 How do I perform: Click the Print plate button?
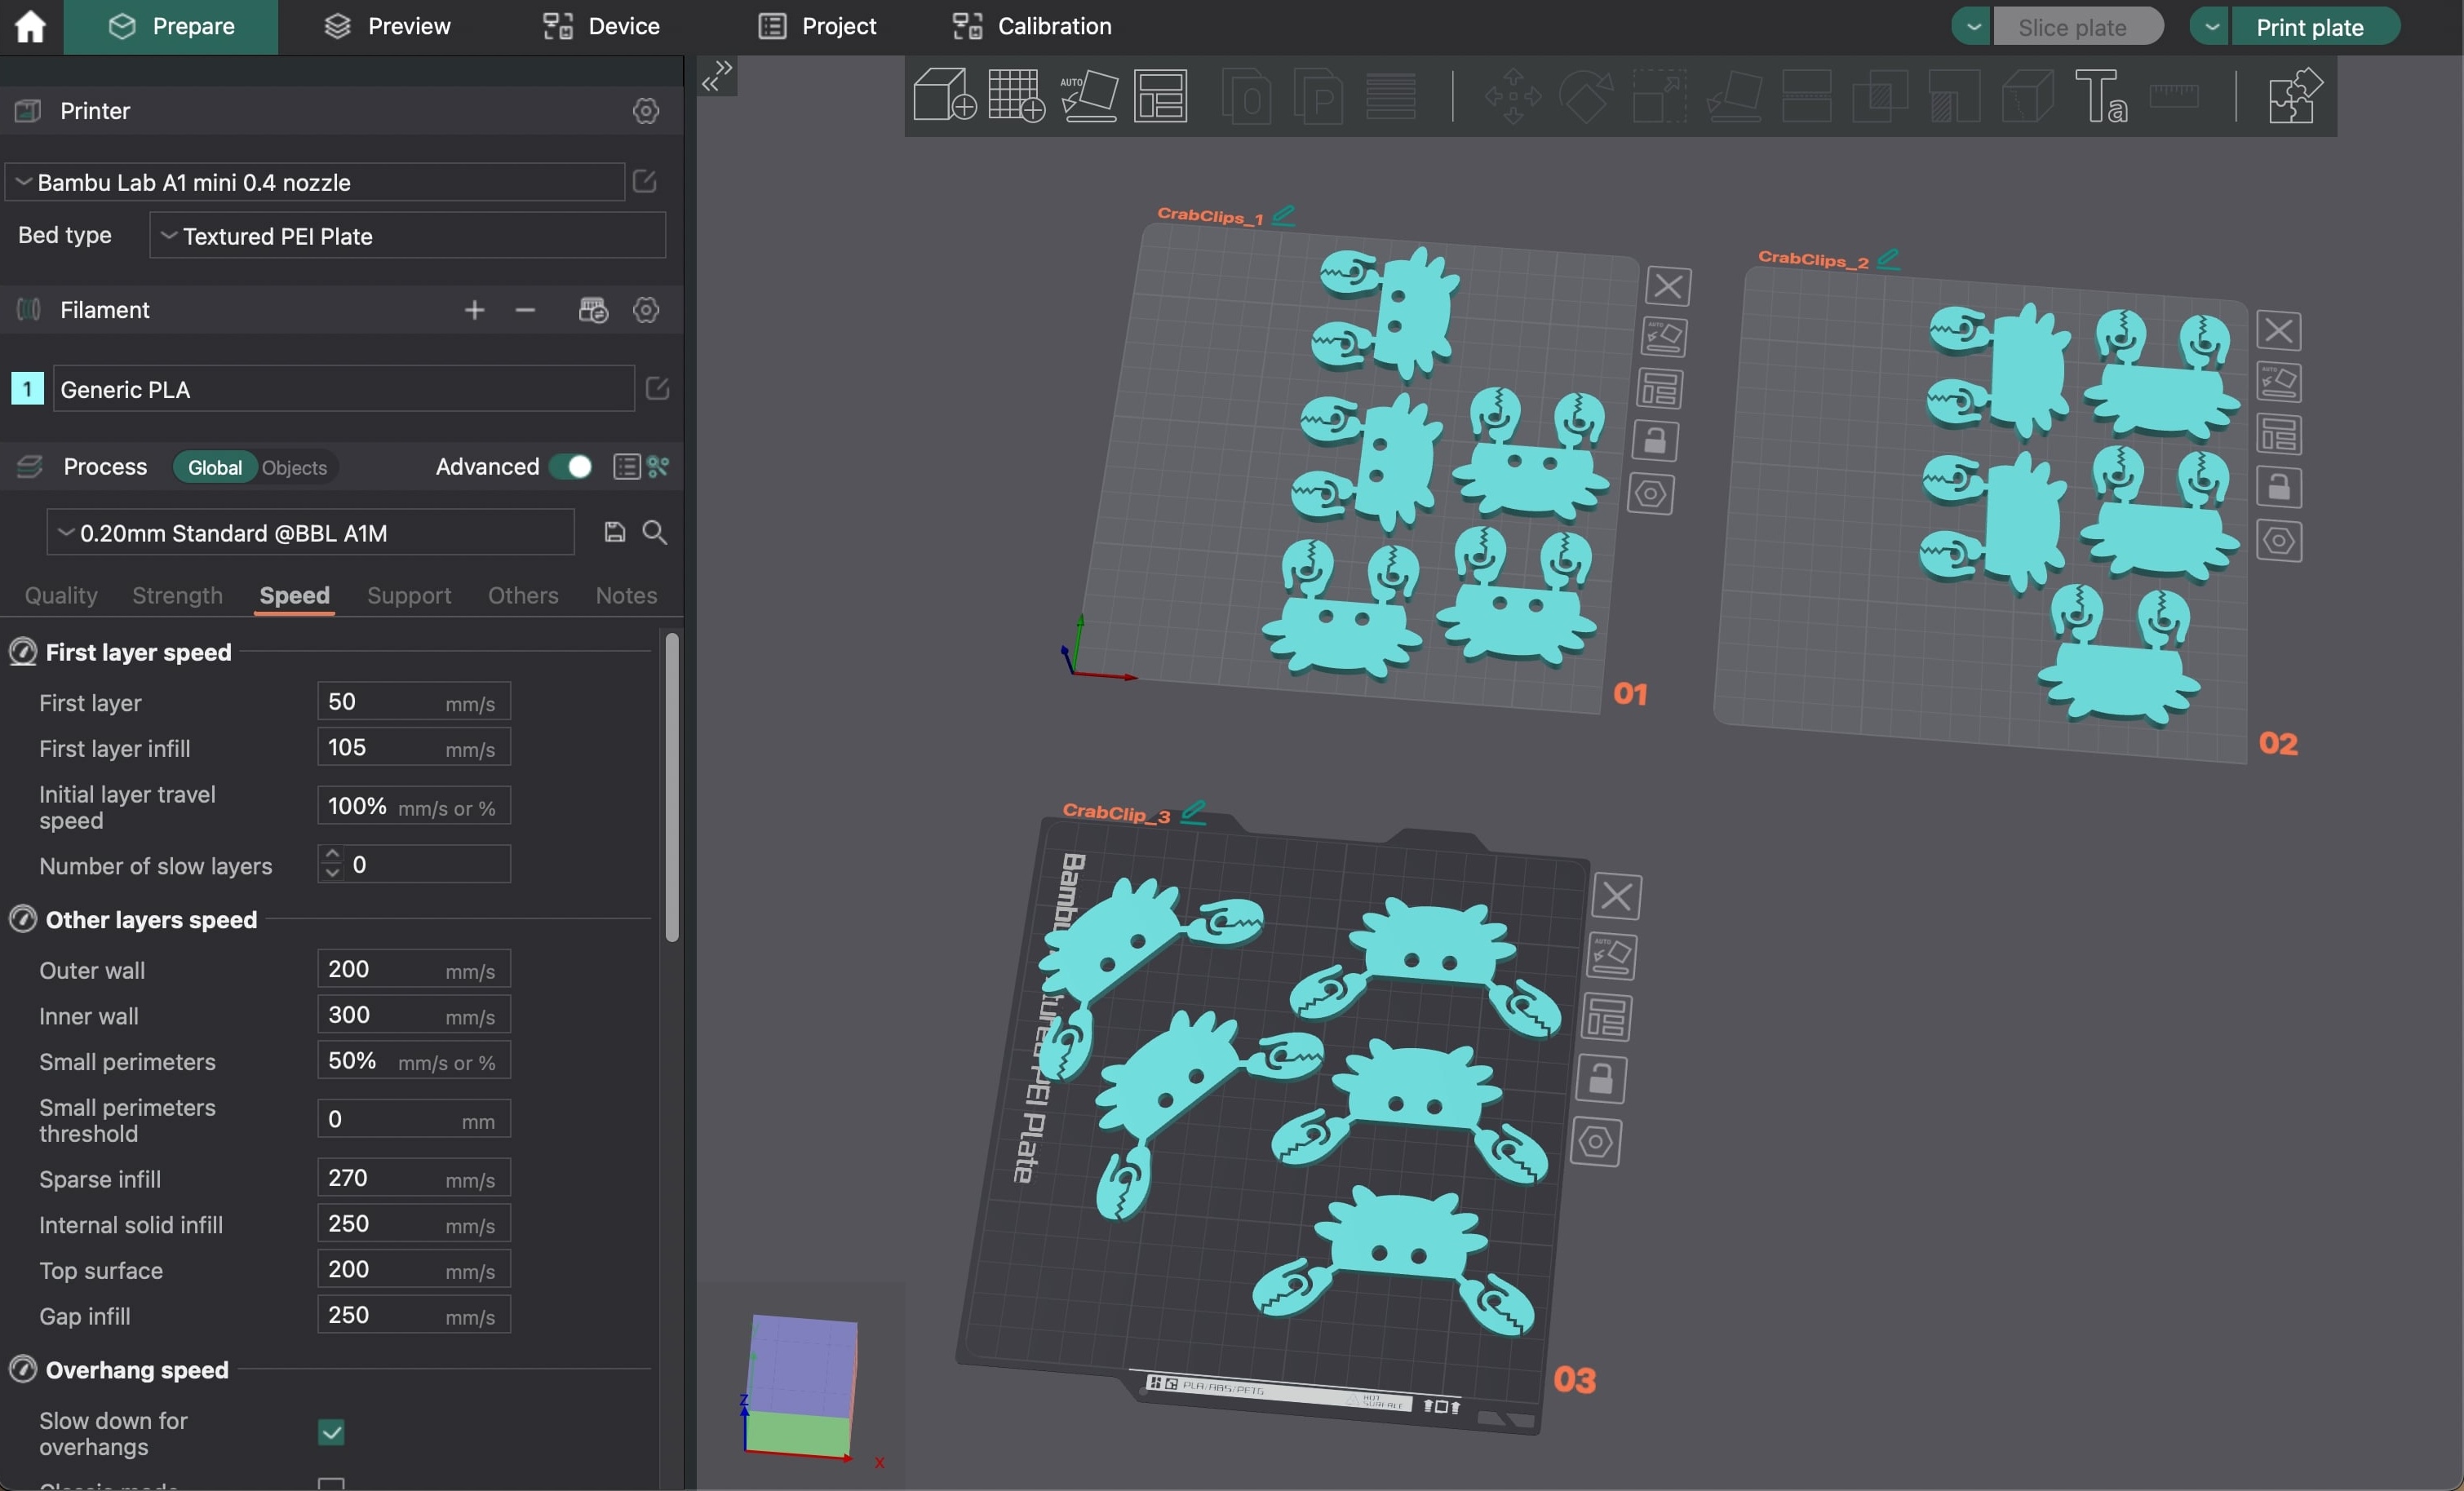pyautogui.click(x=2316, y=26)
